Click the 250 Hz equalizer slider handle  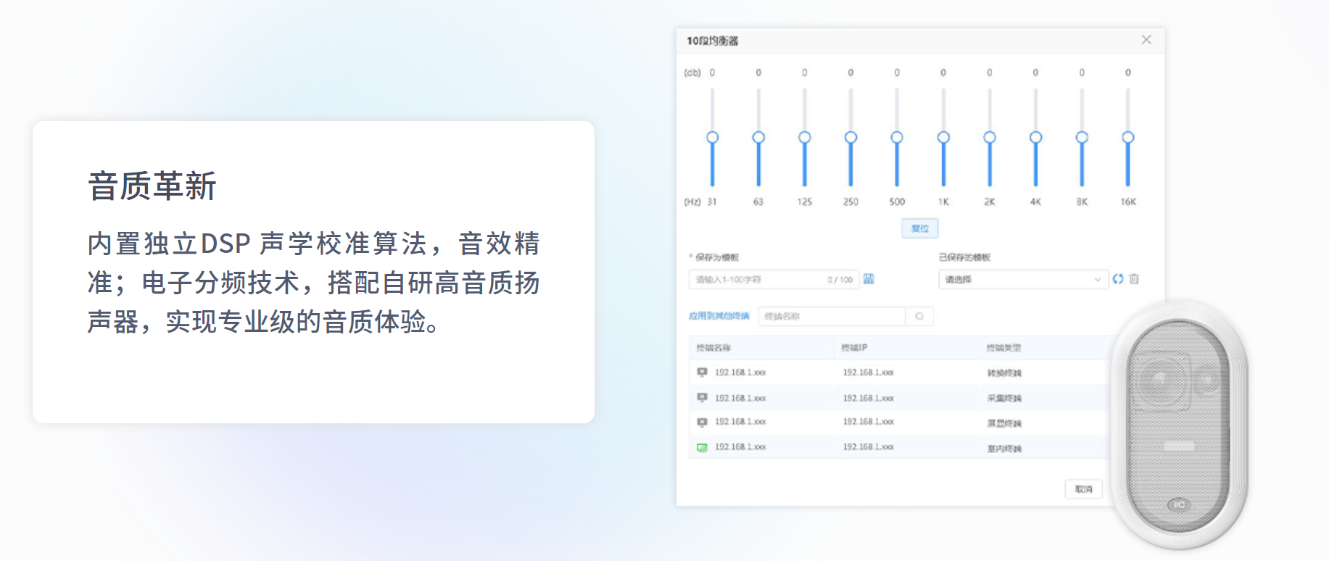click(x=851, y=138)
